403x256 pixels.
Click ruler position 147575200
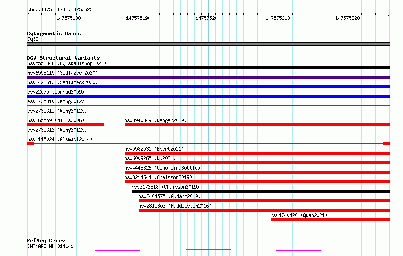click(x=208, y=18)
